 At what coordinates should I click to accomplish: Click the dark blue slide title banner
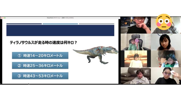[x=60, y=31]
